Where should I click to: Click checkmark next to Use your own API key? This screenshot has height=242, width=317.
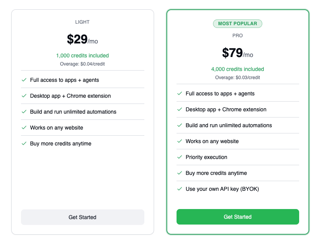click(x=179, y=189)
